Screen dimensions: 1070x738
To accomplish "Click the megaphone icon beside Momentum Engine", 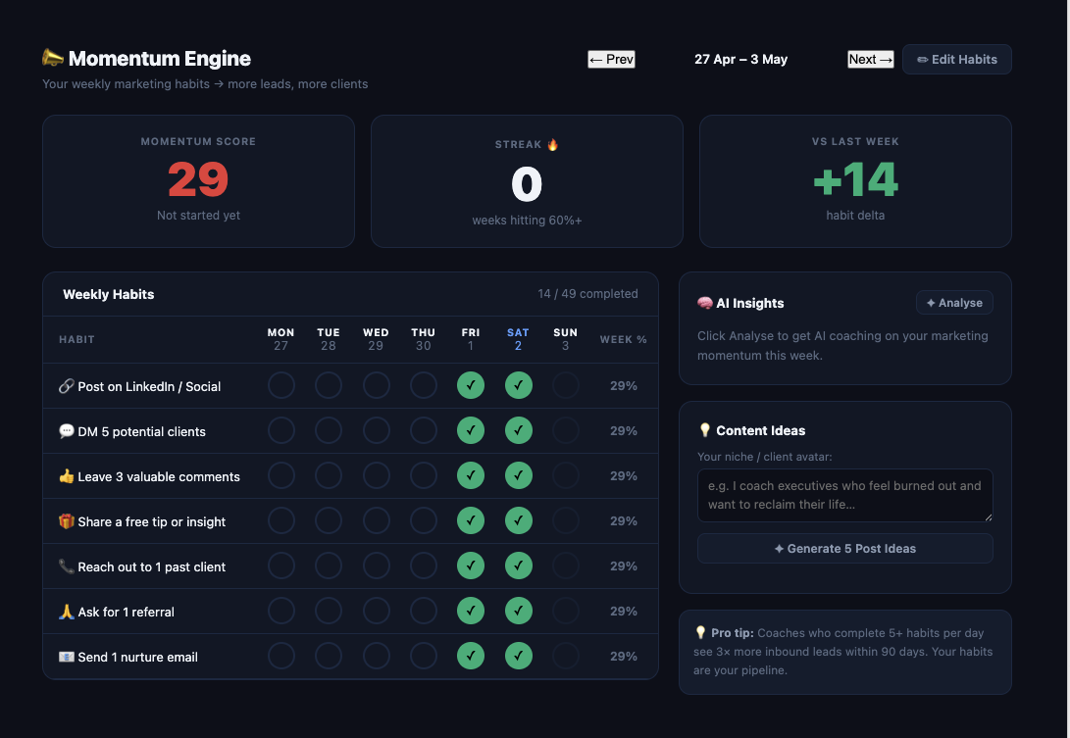I will click(53, 58).
